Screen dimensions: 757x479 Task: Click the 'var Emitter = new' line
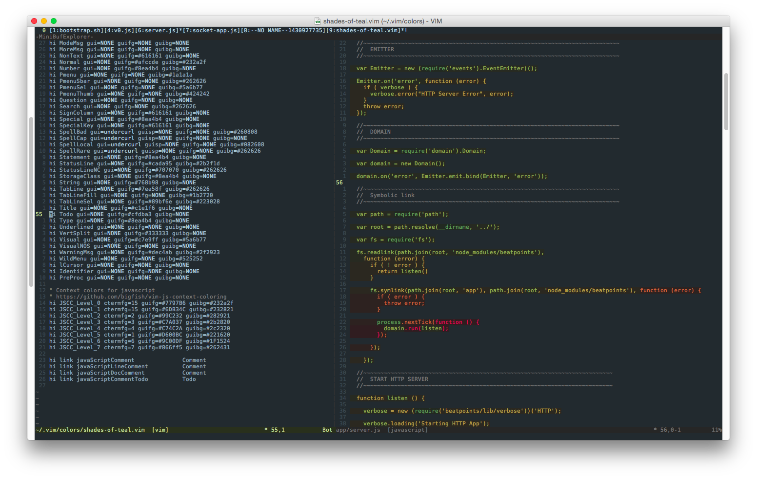point(446,68)
